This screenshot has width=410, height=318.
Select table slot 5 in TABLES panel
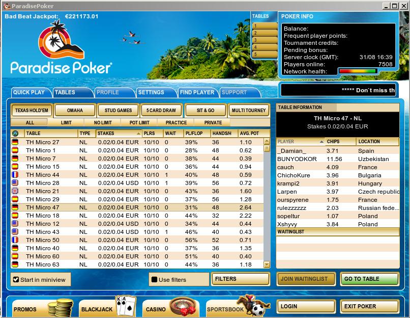[265, 54]
